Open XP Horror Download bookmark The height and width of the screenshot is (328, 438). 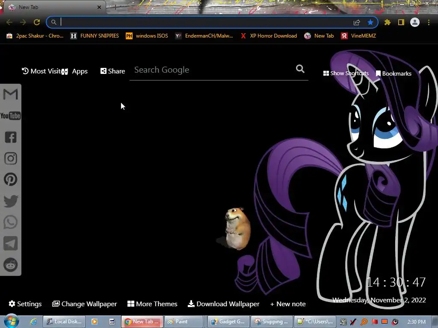point(269,36)
